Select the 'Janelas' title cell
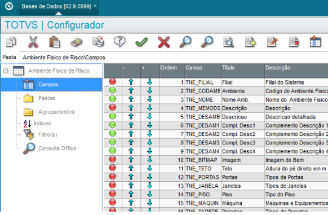The width and height of the screenshot is (328, 215). tap(243, 186)
